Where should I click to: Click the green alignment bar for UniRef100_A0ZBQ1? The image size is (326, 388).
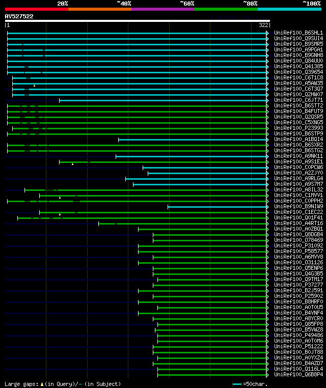203,229
